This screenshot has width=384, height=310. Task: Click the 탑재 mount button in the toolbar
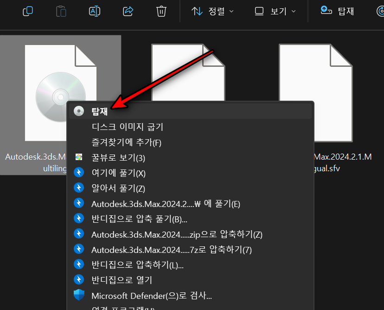[x=337, y=11]
